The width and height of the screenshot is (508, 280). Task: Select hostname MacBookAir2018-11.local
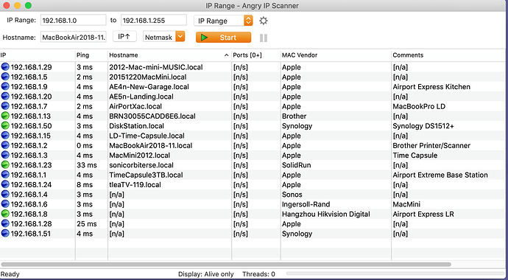coord(151,145)
